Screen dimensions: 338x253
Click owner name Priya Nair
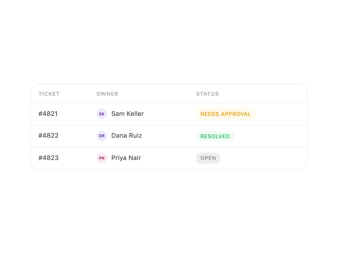pyautogui.click(x=126, y=158)
